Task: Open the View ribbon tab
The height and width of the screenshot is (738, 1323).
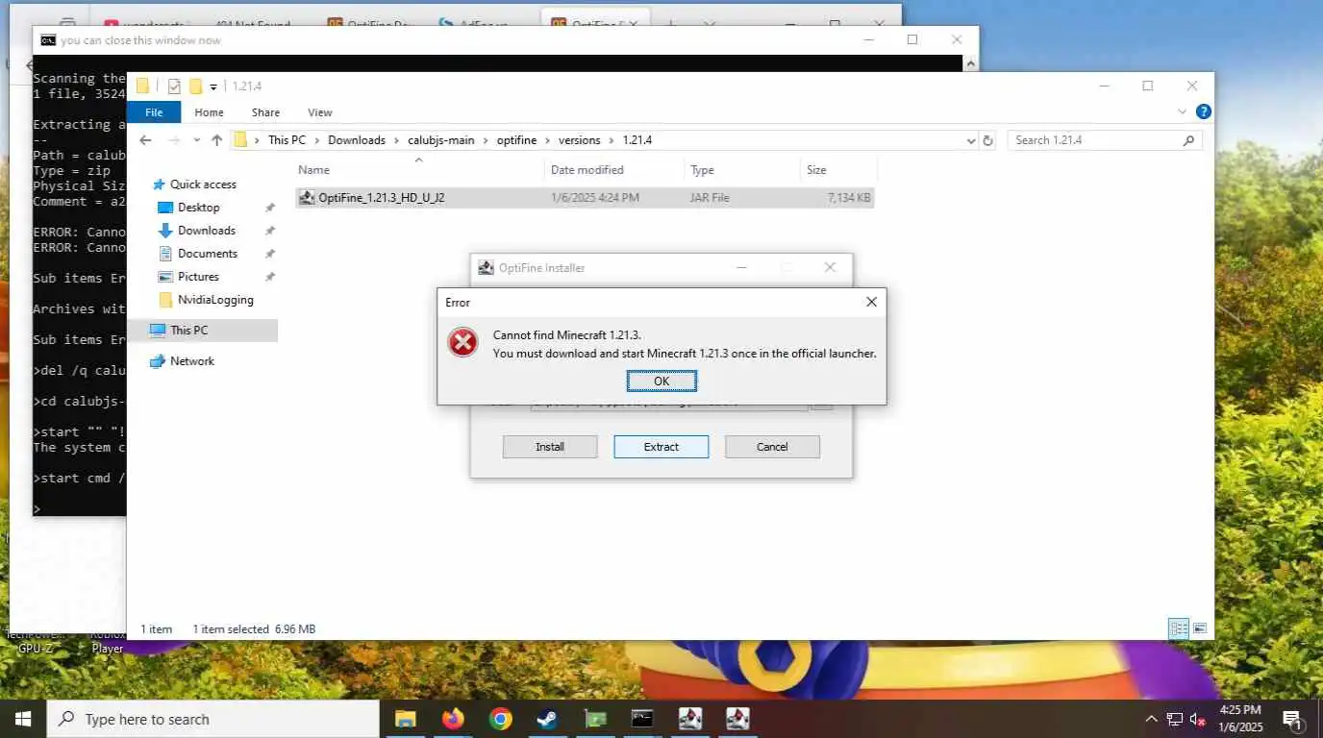Action: (320, 112)
